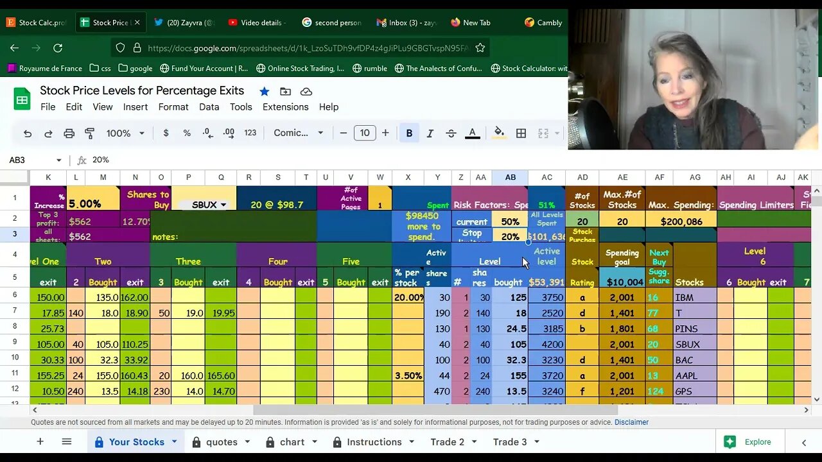Open the Comic font family dropdown
Image resolution: width=822 pixels, height=462 pixels.
pos(299,133)
